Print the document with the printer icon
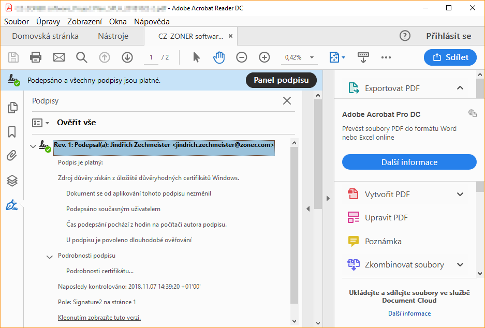485x328 pixels. [36, 57]
